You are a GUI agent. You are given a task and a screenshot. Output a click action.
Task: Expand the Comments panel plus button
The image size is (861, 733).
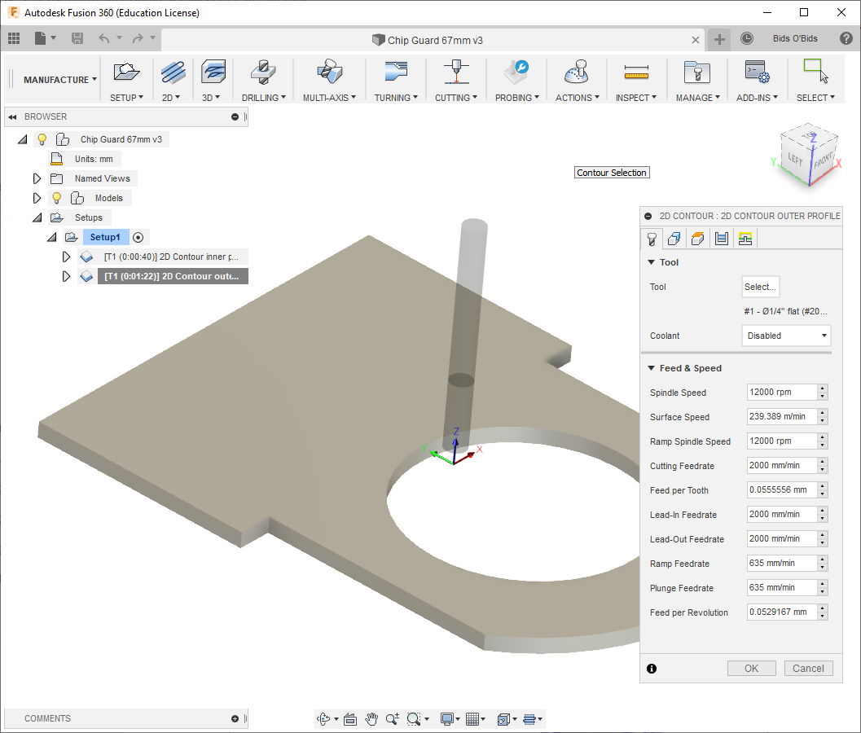click(x=235, y=718)
